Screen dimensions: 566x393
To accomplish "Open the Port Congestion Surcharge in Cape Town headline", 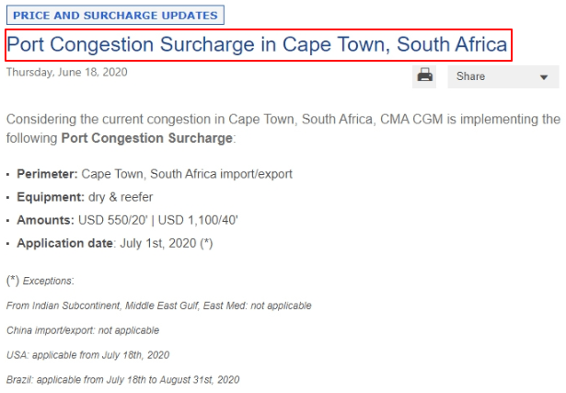I will 258,45.
